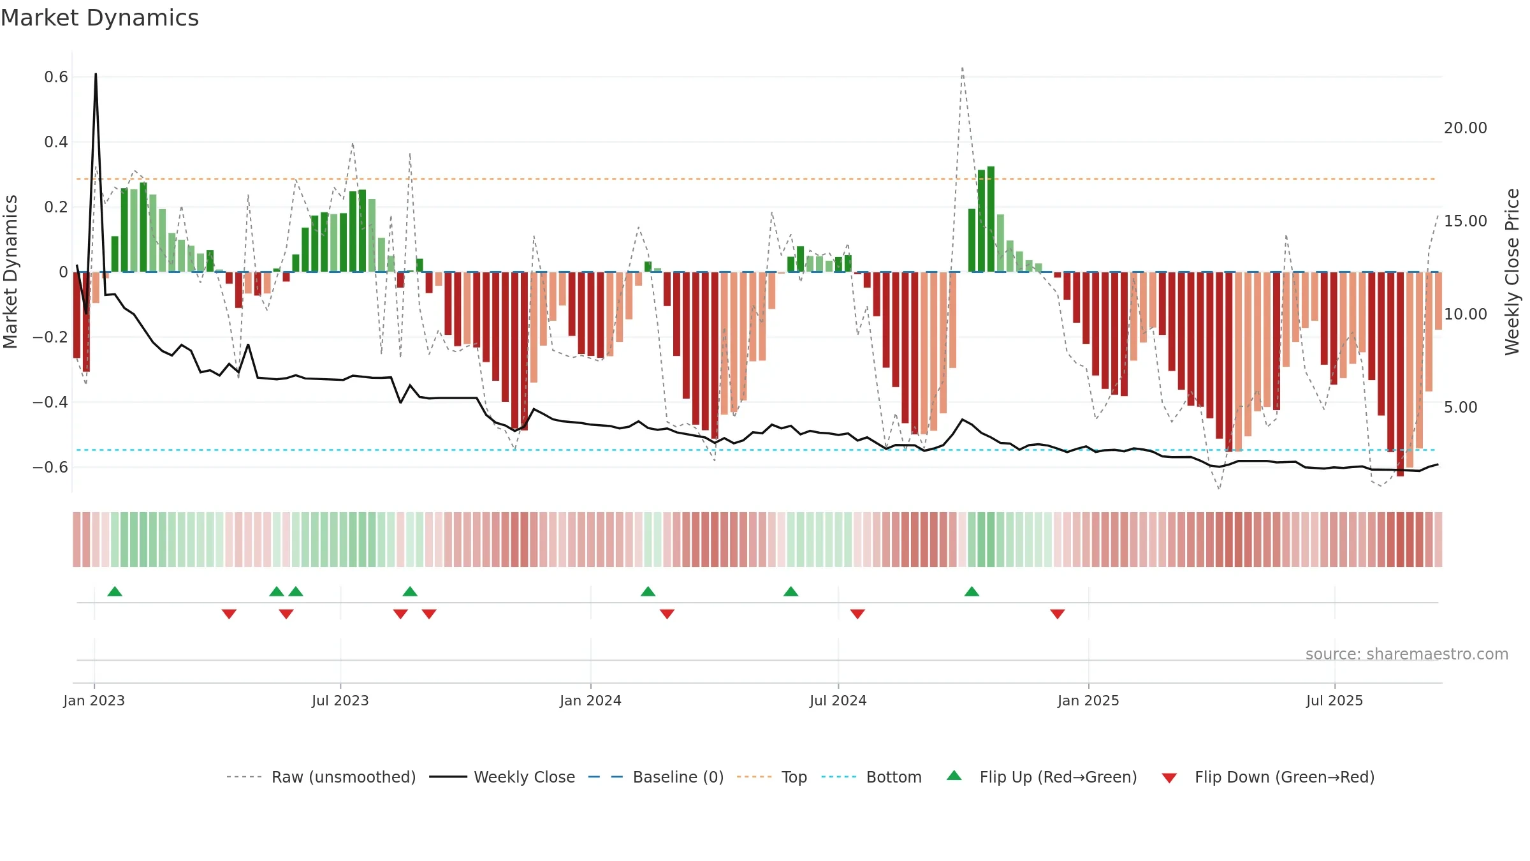Click the Jul 2024 x-axis label
This screenshot has height=861, width=1530.
[838, 700]
